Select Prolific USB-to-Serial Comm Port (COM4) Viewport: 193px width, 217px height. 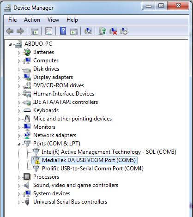93,169
